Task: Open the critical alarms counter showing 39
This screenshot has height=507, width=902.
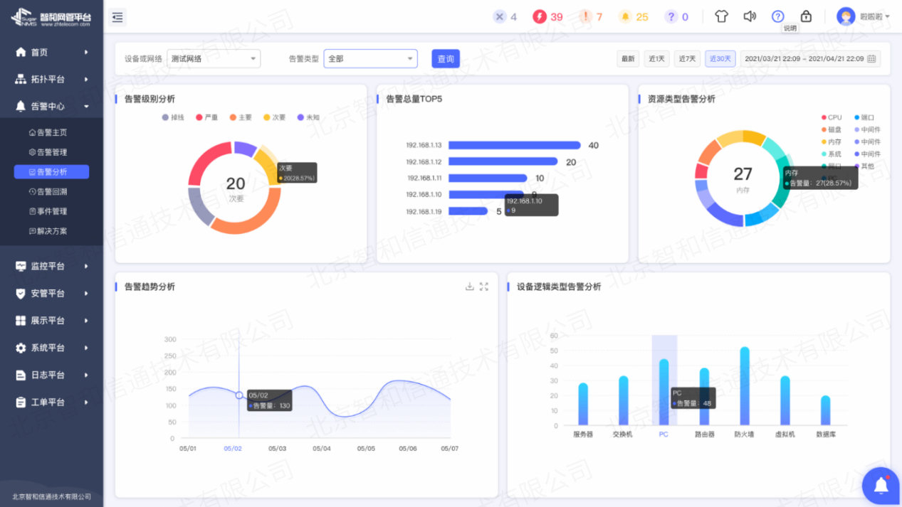Action: pos(547,16)
